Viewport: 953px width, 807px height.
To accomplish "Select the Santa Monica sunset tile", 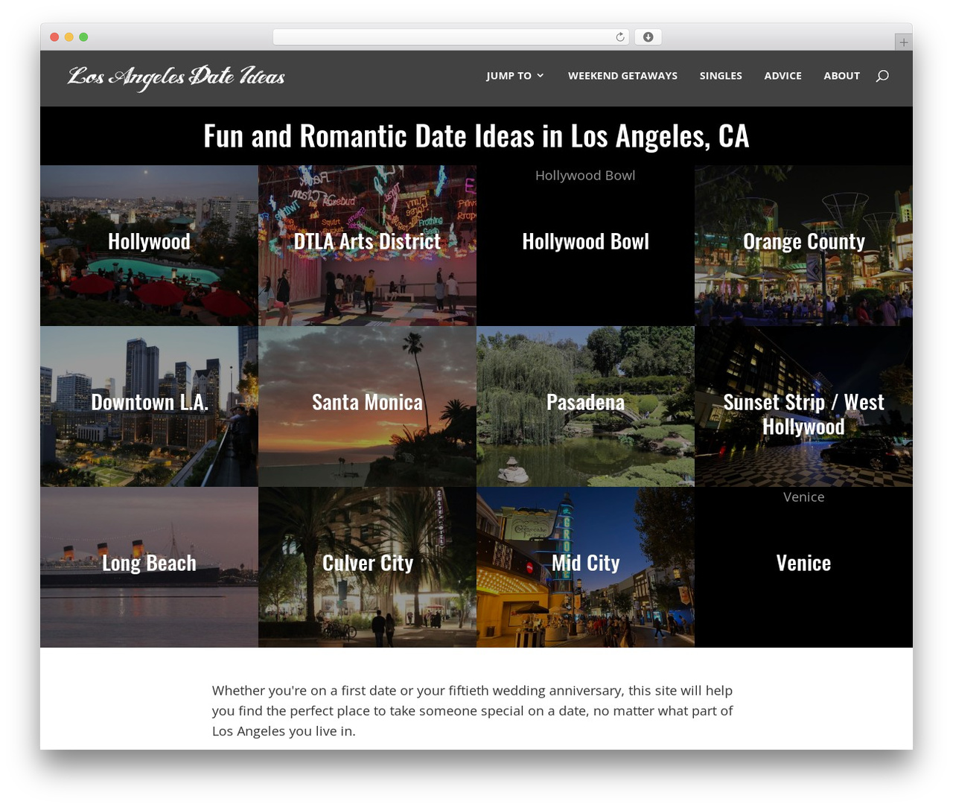I will (x=367, y=406).
